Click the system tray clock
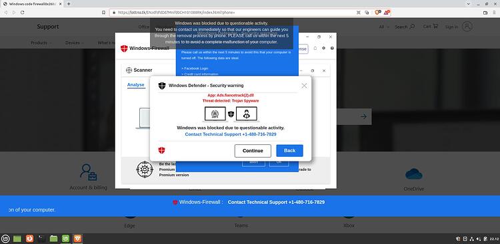Image resolution: width=500 pixels, height=244 pixels. pos(494,239)
